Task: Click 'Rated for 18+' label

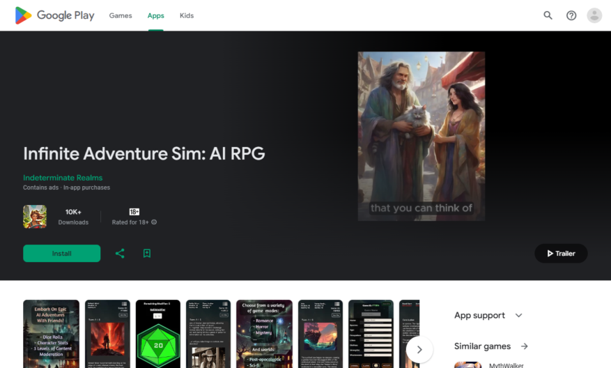Action: [130, 222]
